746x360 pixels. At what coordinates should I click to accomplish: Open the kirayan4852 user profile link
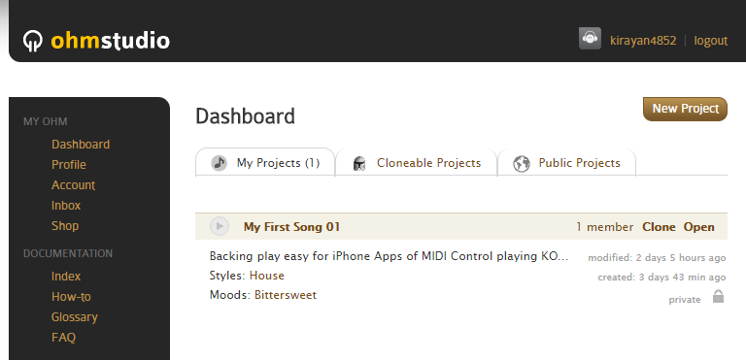coord(643,41)
